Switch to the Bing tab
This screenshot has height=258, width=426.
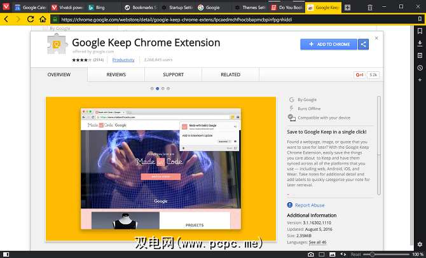point(104,8)
